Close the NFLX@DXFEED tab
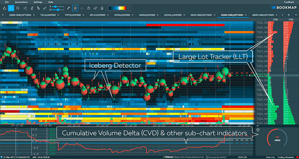 click(108, 15)
